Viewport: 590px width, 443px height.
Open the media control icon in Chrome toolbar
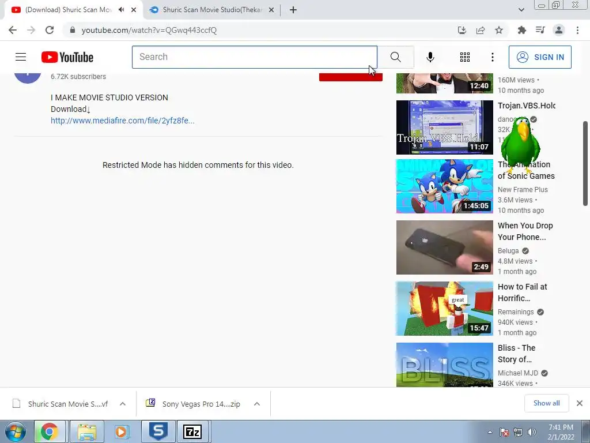click(540, 30)
